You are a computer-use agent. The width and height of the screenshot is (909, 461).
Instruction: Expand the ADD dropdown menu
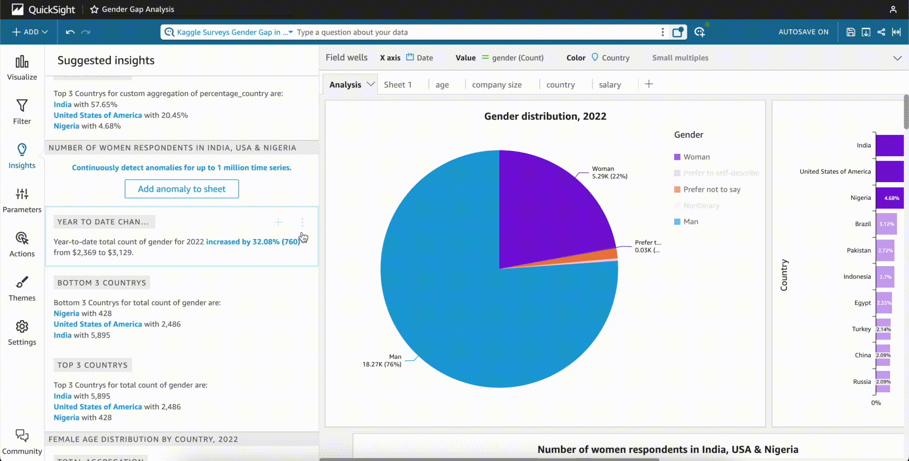click(30, 32)
